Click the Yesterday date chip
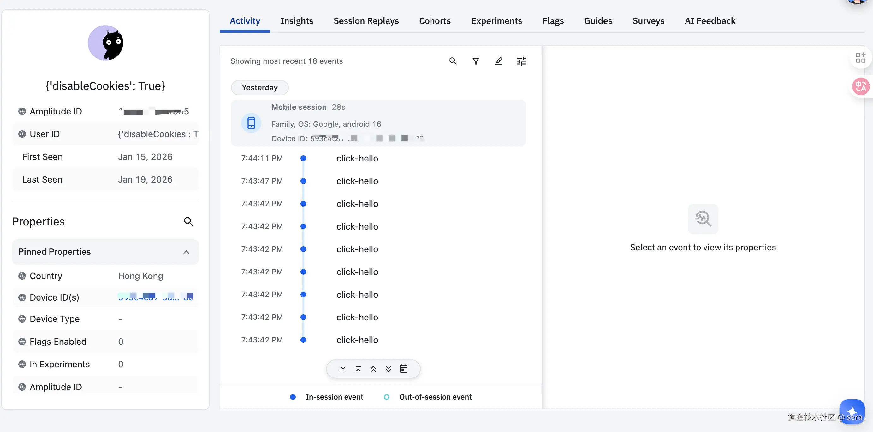Screen dimensions: 873x432 click(259, 87)
